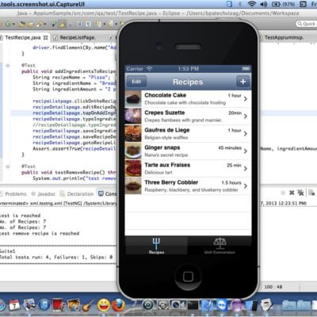
Task: Click the green Run toolbar icon
Action: pos(8,24)
